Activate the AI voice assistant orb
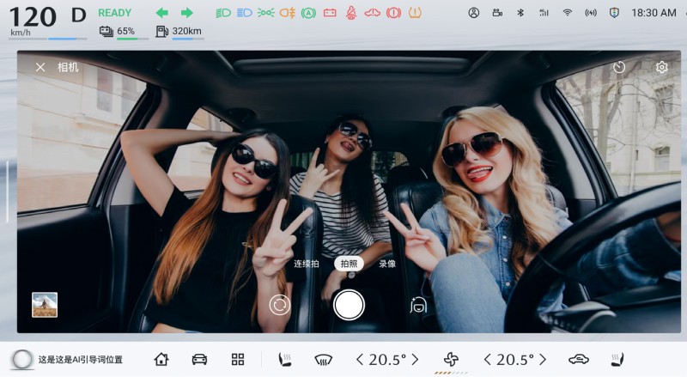The image size is (687, 377). click(22, 360)
